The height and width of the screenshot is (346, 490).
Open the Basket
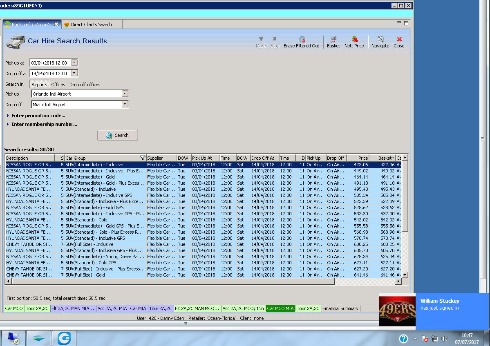(333, 42)
